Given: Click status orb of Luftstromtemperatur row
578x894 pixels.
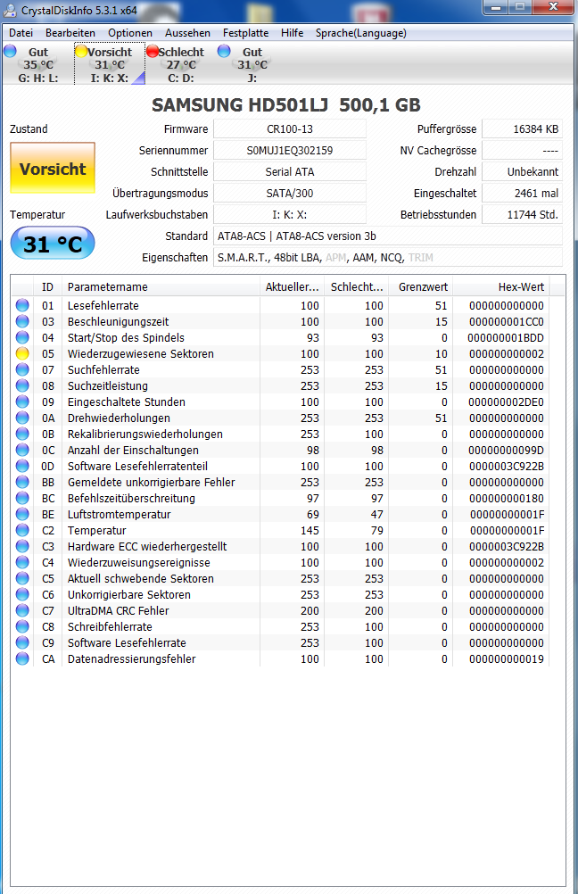Looking at the screenshot, I should pyautogui.click(x=22, y=514).
